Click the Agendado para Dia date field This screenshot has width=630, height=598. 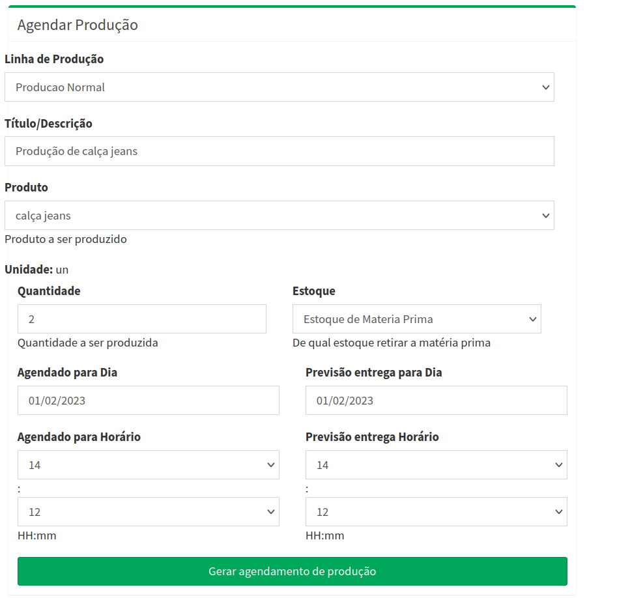click(x=148, y=401)
